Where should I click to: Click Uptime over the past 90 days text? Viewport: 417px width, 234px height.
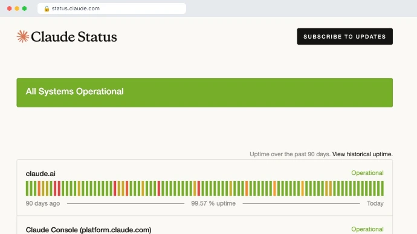(290, 154)
